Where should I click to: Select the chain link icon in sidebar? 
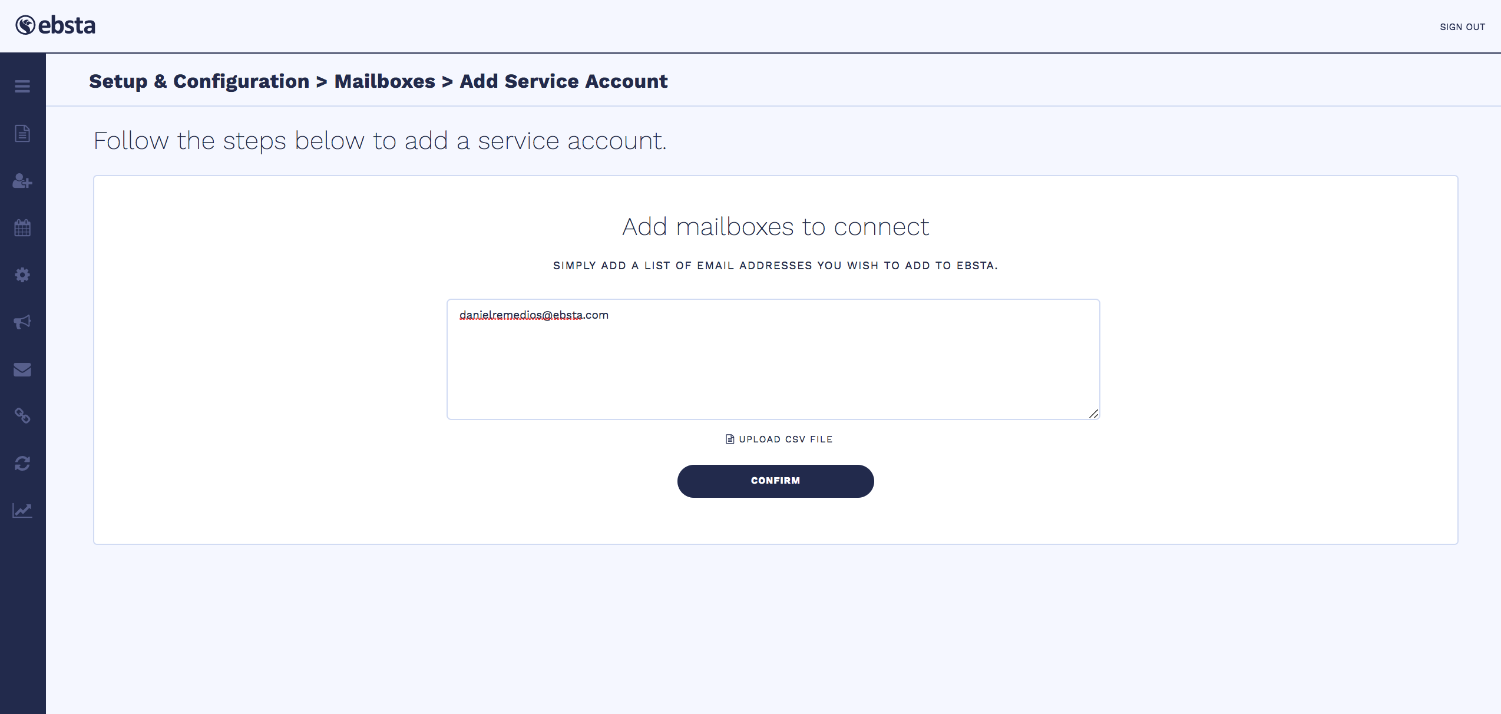tap(22, 416)
